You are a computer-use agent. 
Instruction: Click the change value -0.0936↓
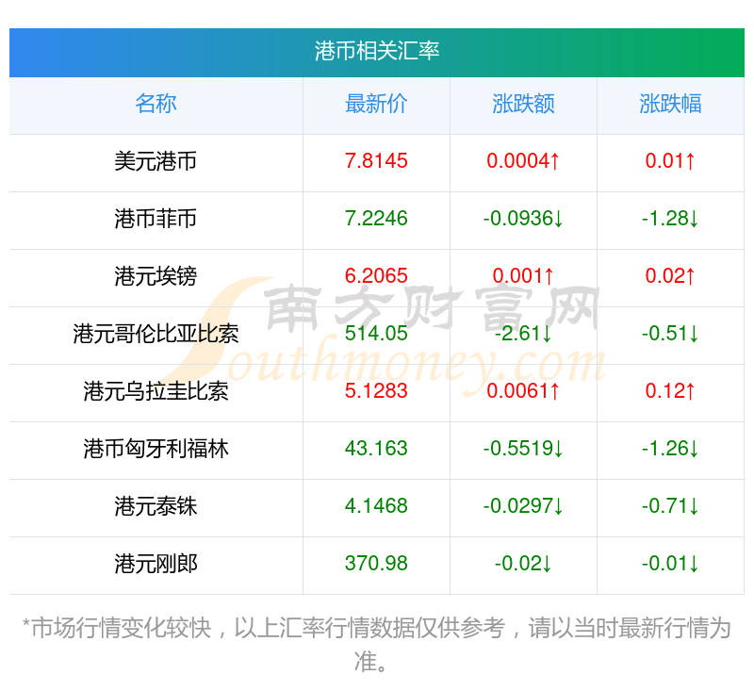pos(523,219)
